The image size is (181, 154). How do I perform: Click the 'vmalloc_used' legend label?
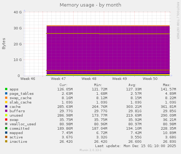click(x=23, y=124)
